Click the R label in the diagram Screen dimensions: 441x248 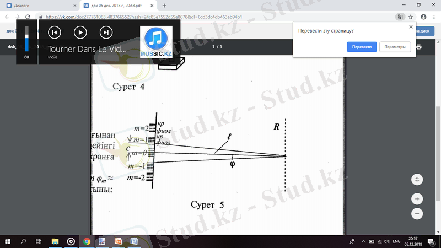point(277,127)
